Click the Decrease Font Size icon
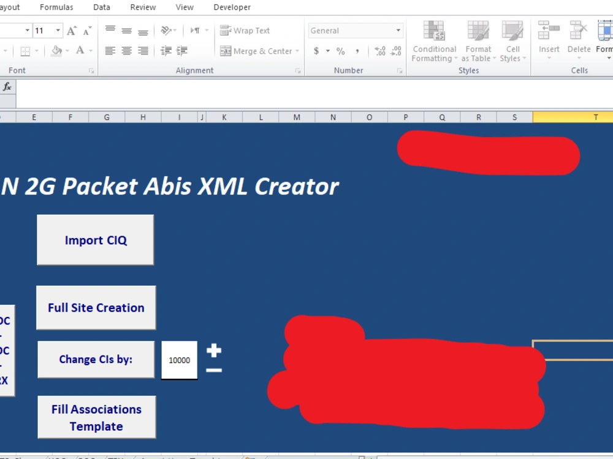The image size is (613, 459). point(87,31)
